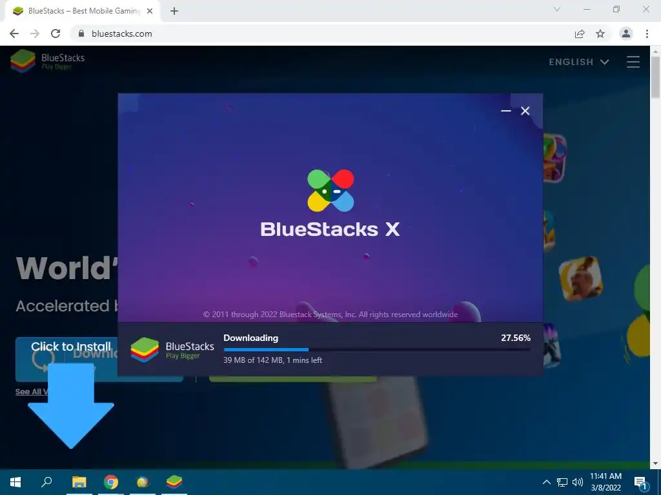This screenshot has width=661, height=495.
Task: Click the Download BlueStacks button on the page
Action: tap(99, 359)
